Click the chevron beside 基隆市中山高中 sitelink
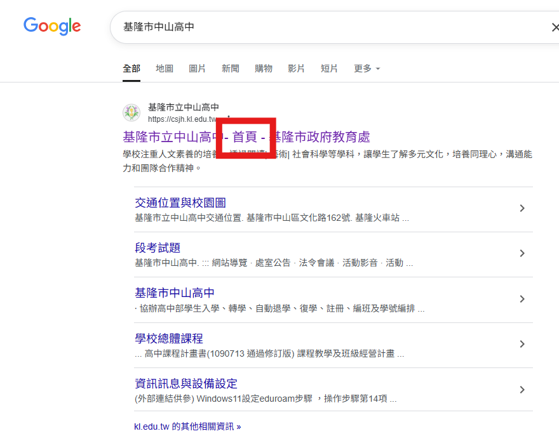Image resolution: width=559 pixels, height=436 pixels. tap(522, 298)
